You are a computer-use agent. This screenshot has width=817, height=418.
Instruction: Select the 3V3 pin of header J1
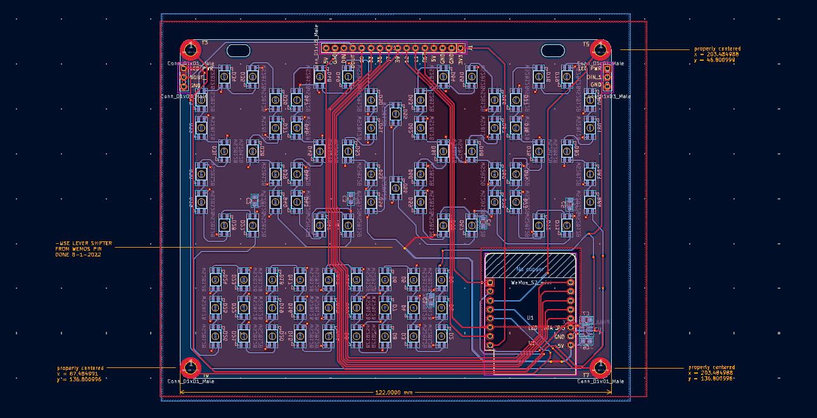[x=460, y=48]
